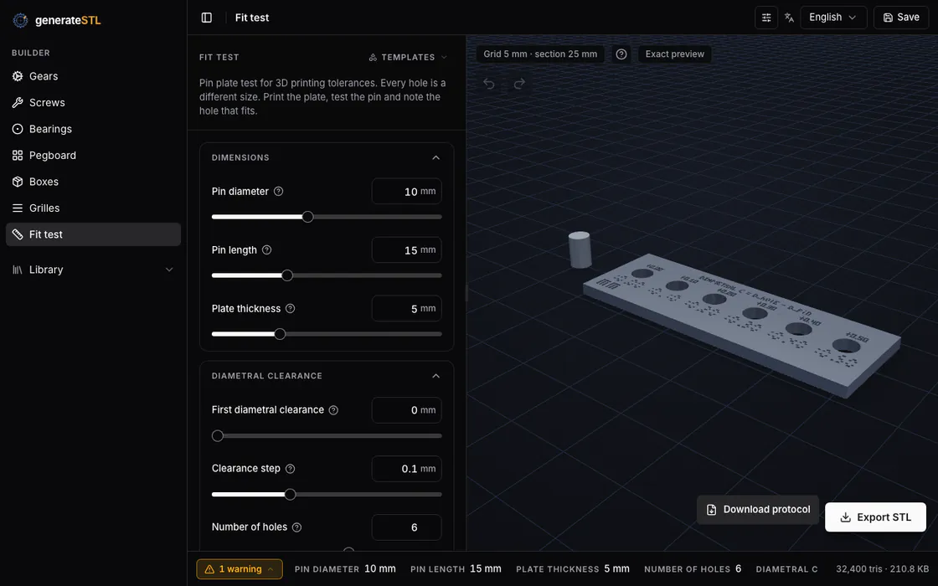Select Fit test in sidebar
This screenshot has width=938, height=586.
pyautogui.click(x=93, y=234)
